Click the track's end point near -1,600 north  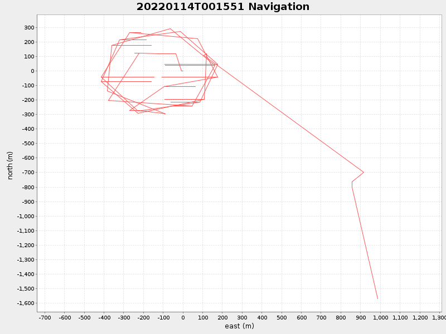(378, 298)
